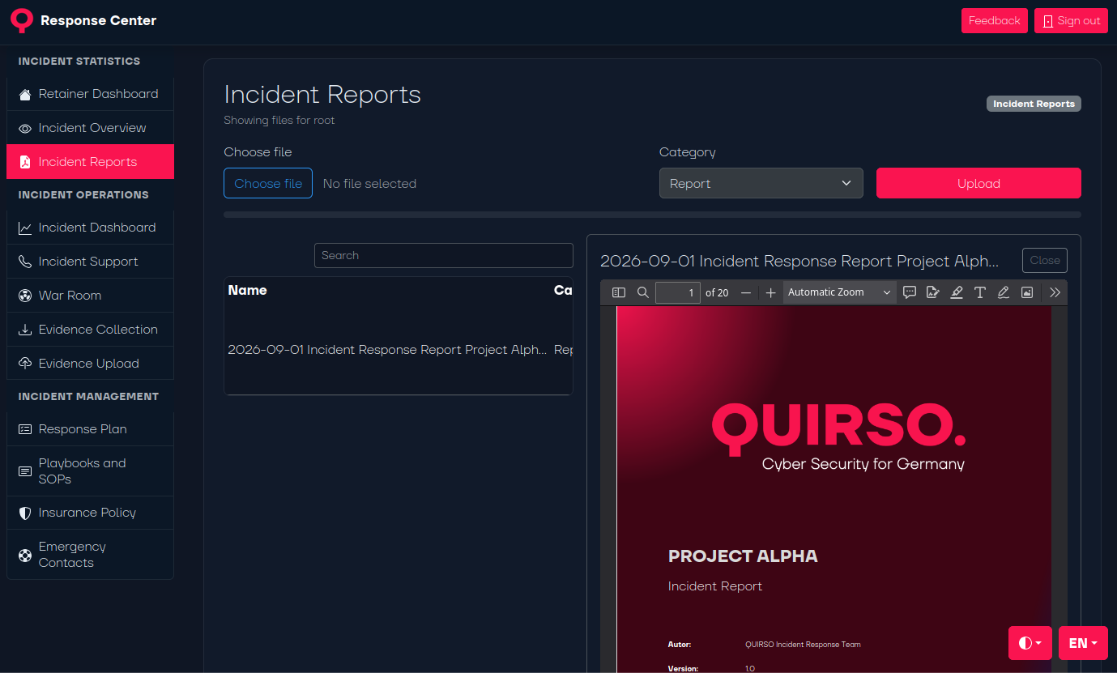Open Retainer Dashboard from the sidebar
Image resolution: width=1117 pixels, height=673 pixels.
pyautogui.click(x=90, y=94)
